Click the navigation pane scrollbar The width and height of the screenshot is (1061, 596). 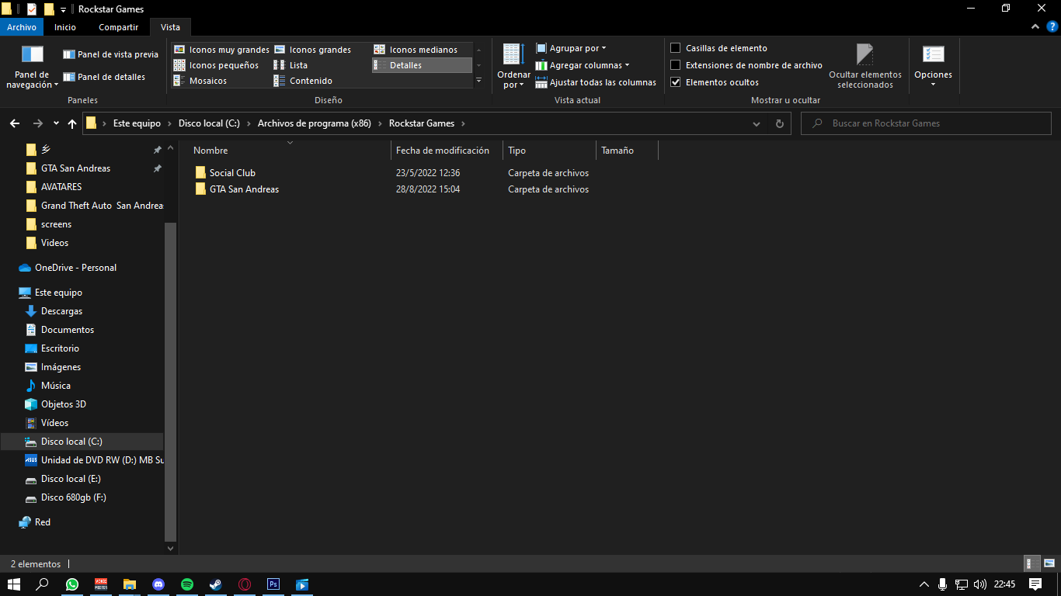coord(171,381)
